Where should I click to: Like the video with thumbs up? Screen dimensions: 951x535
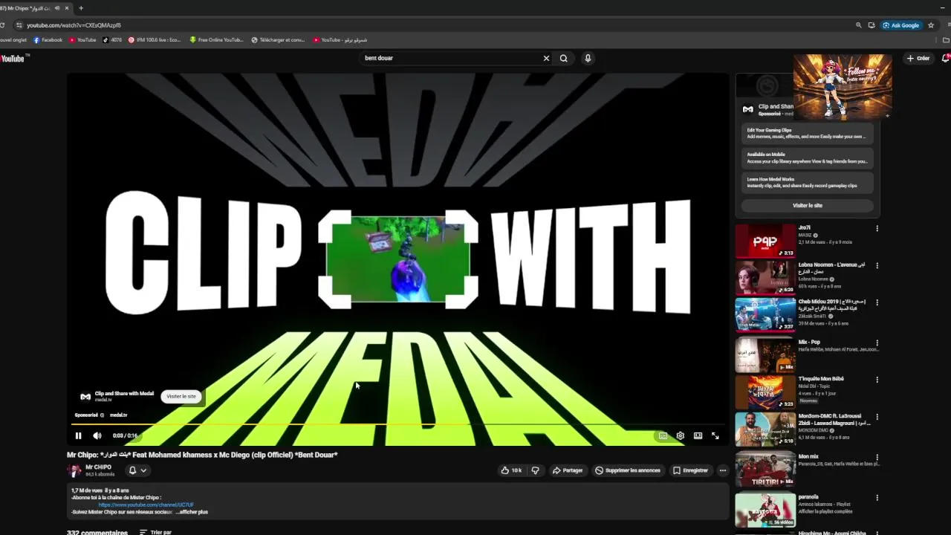click(512, 470)
